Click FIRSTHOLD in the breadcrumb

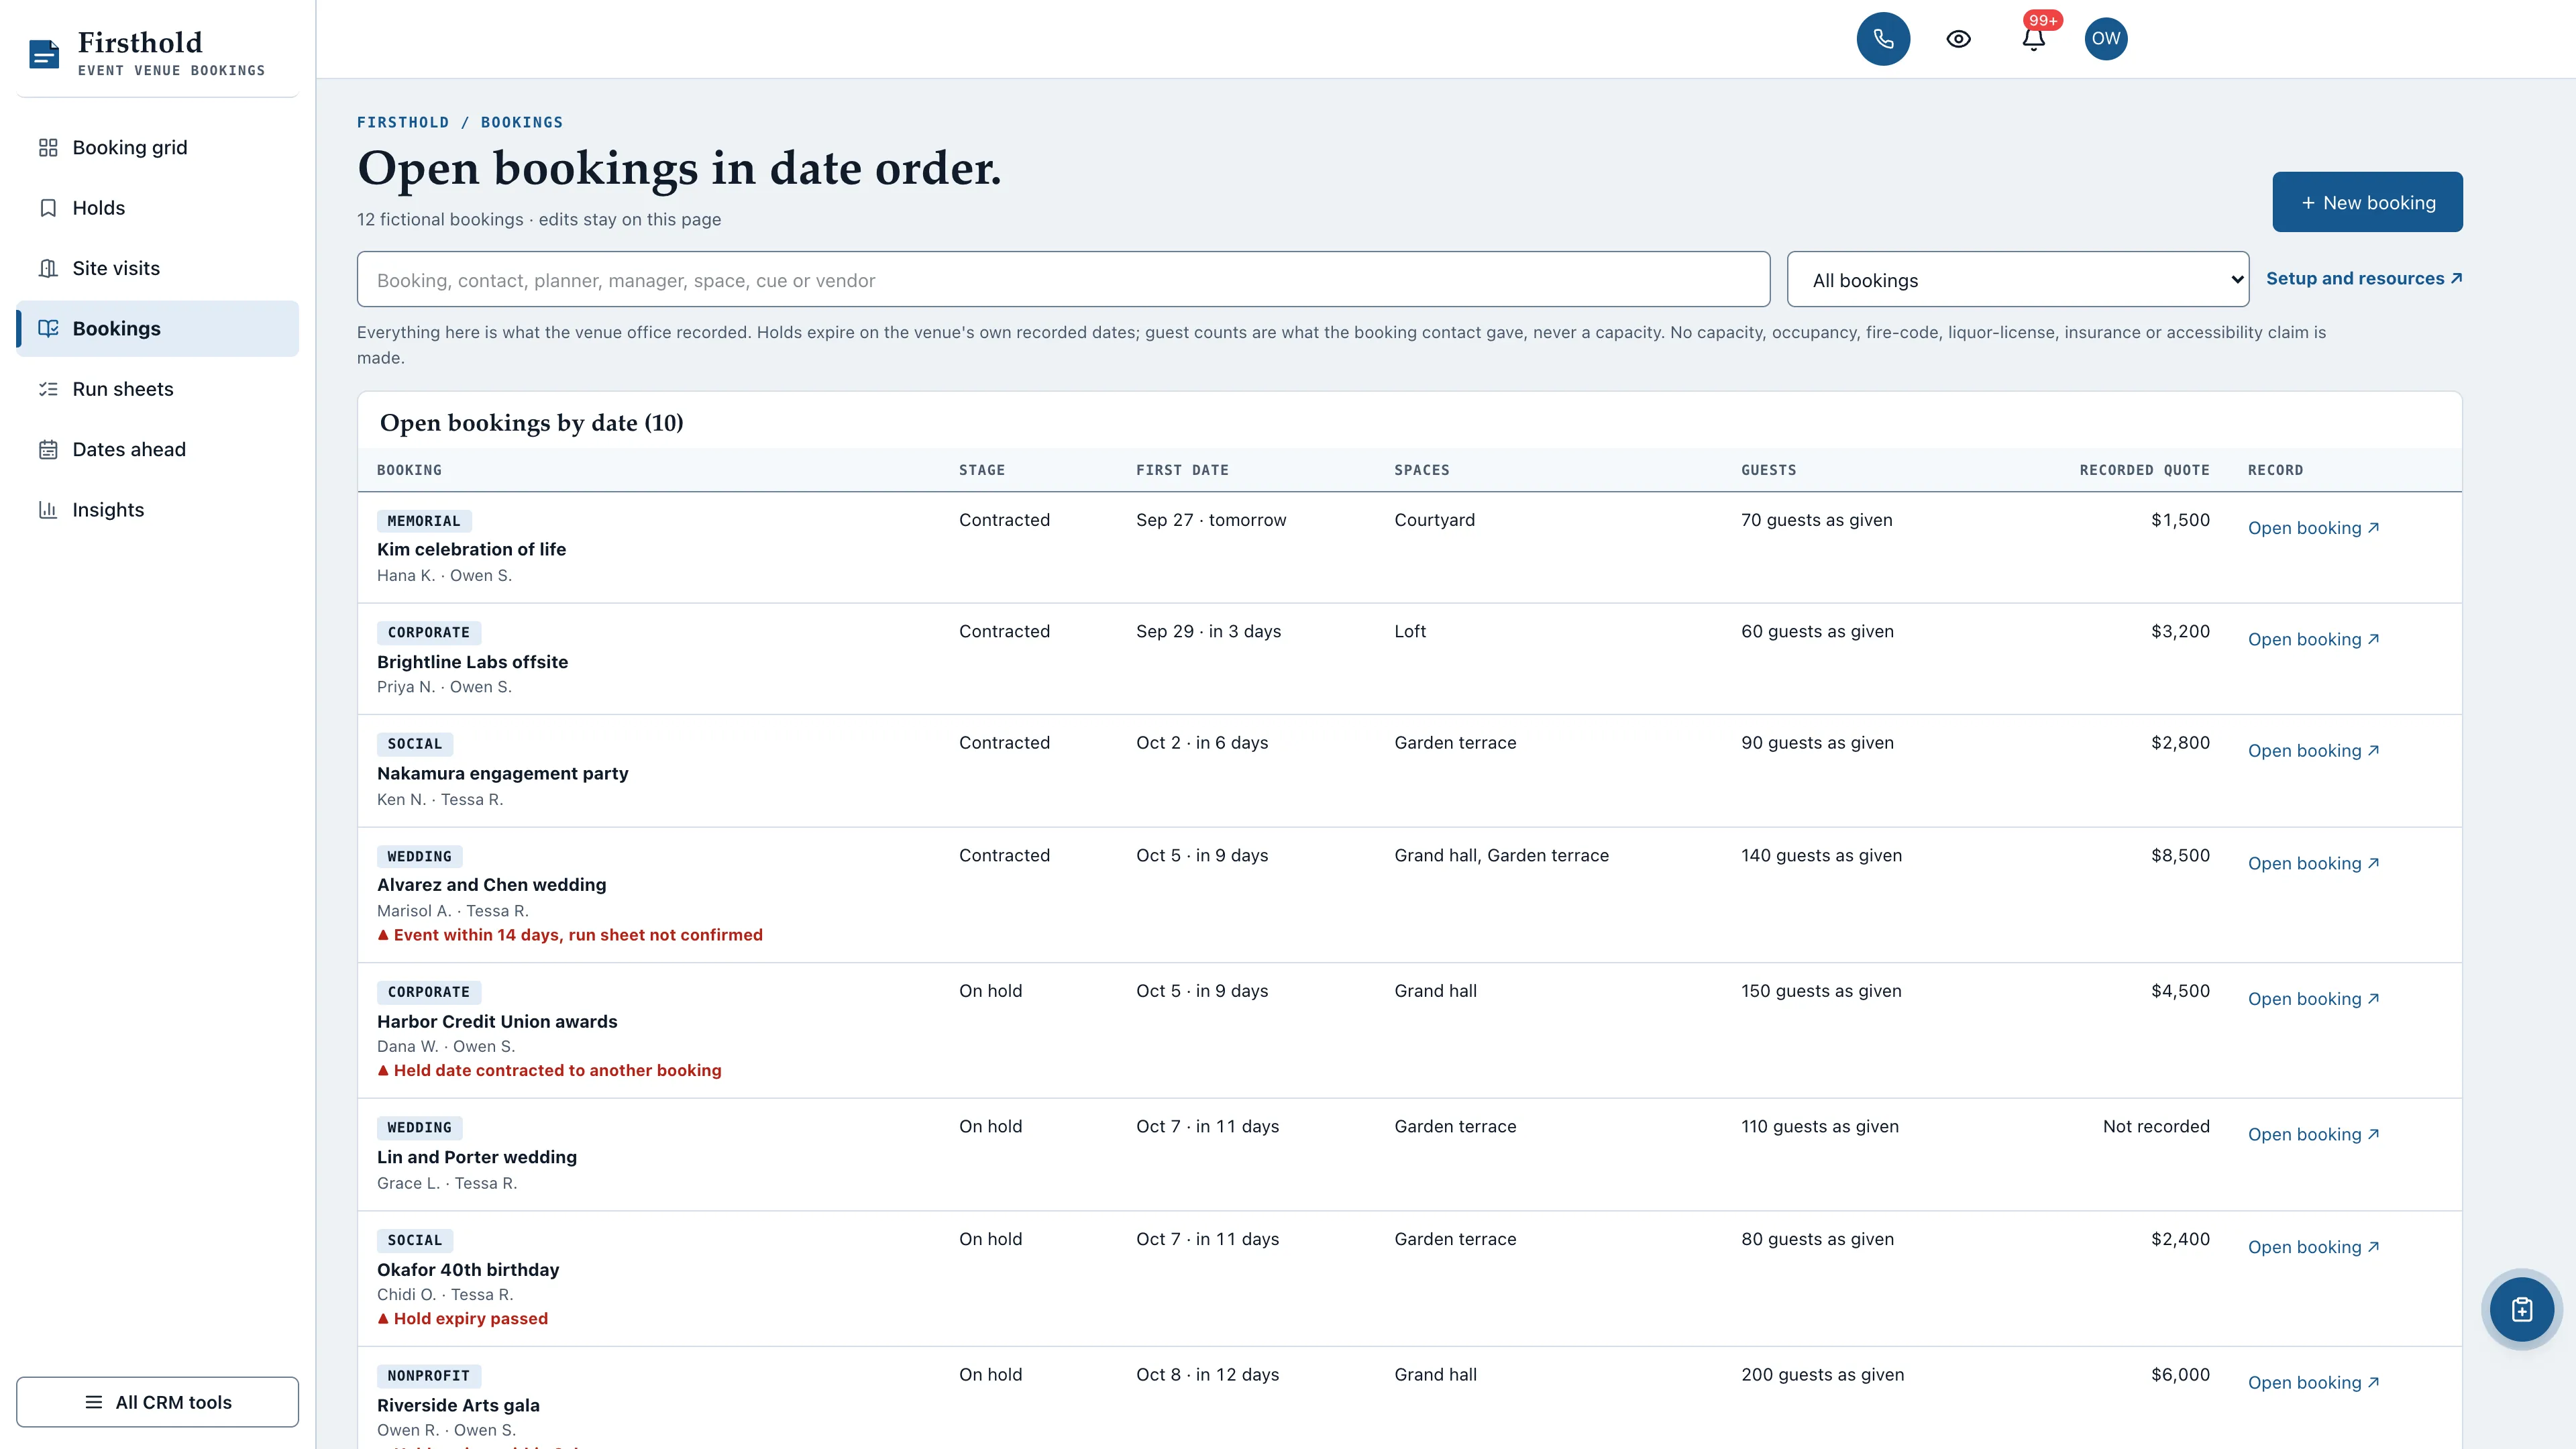pyautogui.click(x=403, y=122)
